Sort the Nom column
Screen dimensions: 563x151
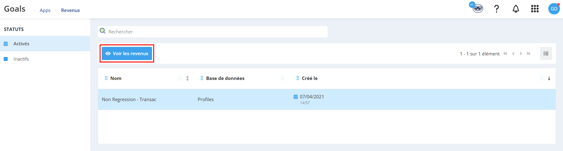click(x=188, y=78)
